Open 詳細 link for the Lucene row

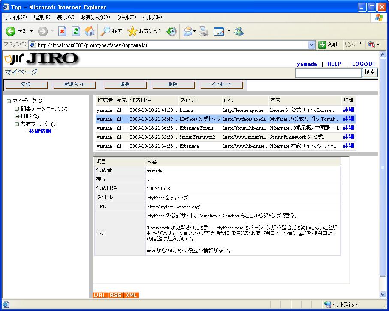348,110
